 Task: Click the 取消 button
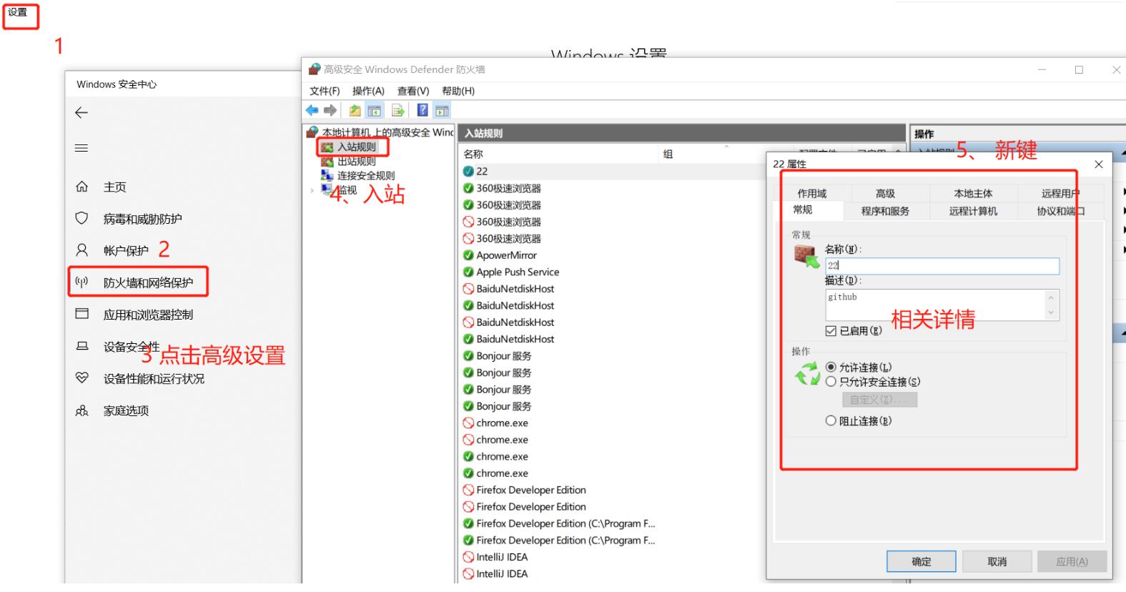997,561
